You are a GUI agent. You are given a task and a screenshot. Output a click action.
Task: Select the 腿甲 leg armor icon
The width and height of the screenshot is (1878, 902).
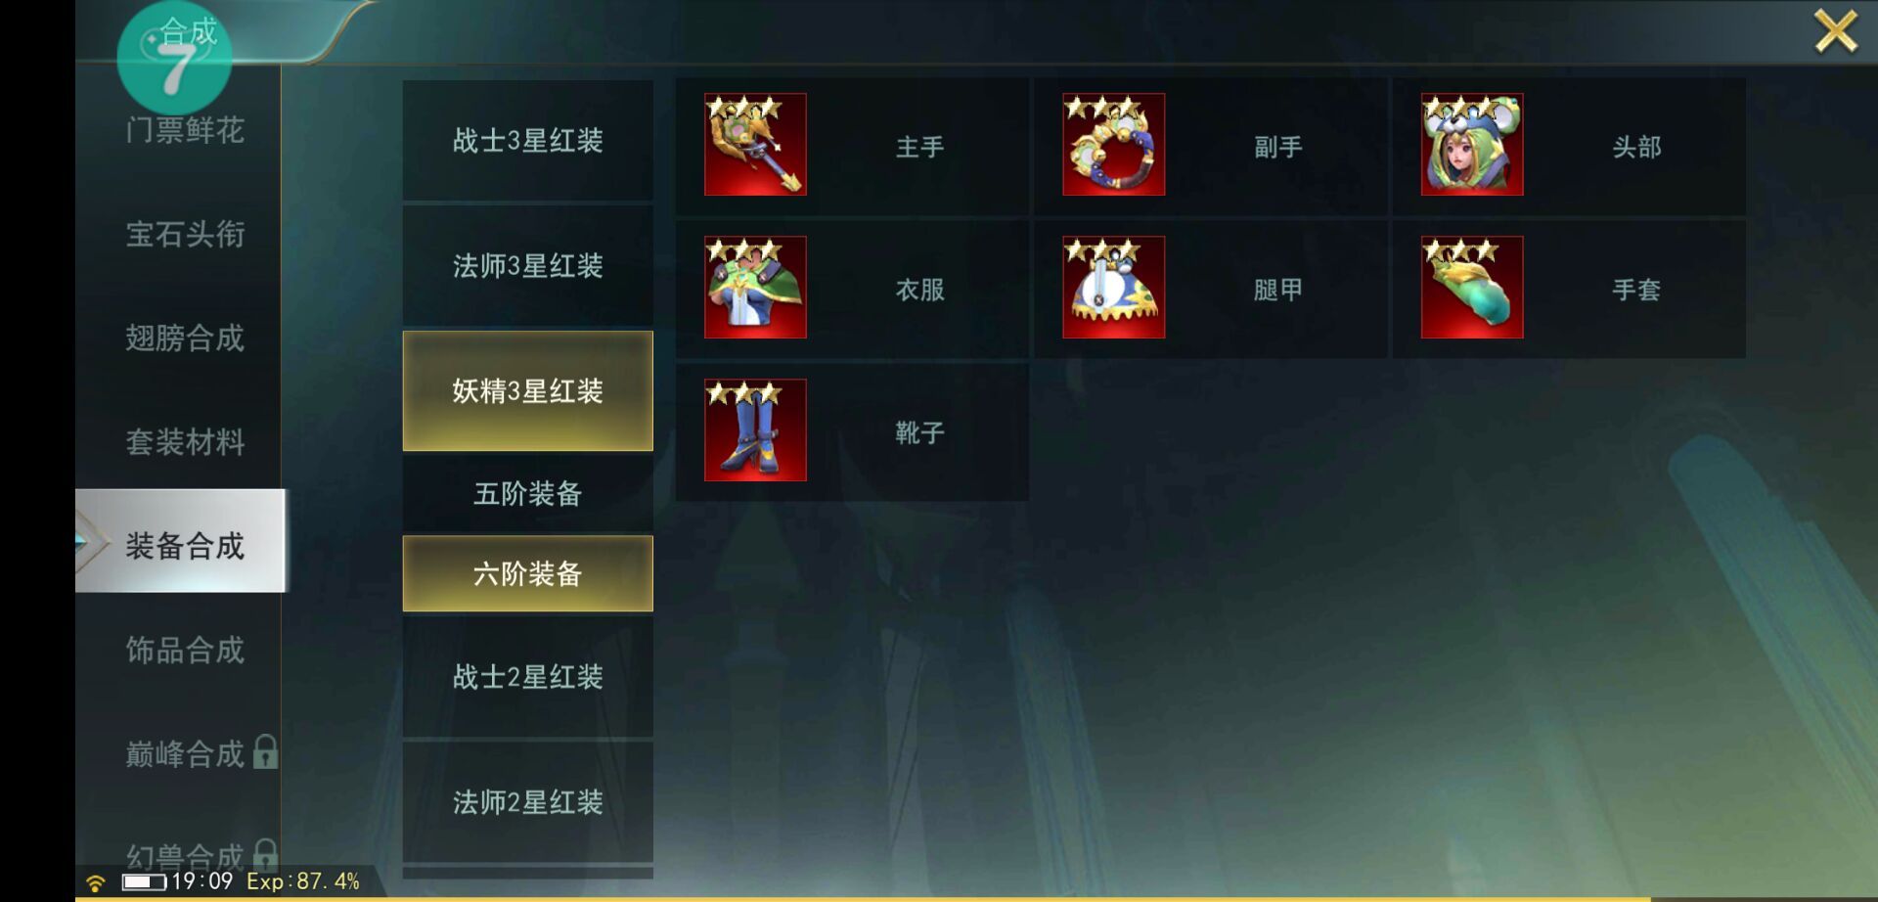[x=1113, y=288]
